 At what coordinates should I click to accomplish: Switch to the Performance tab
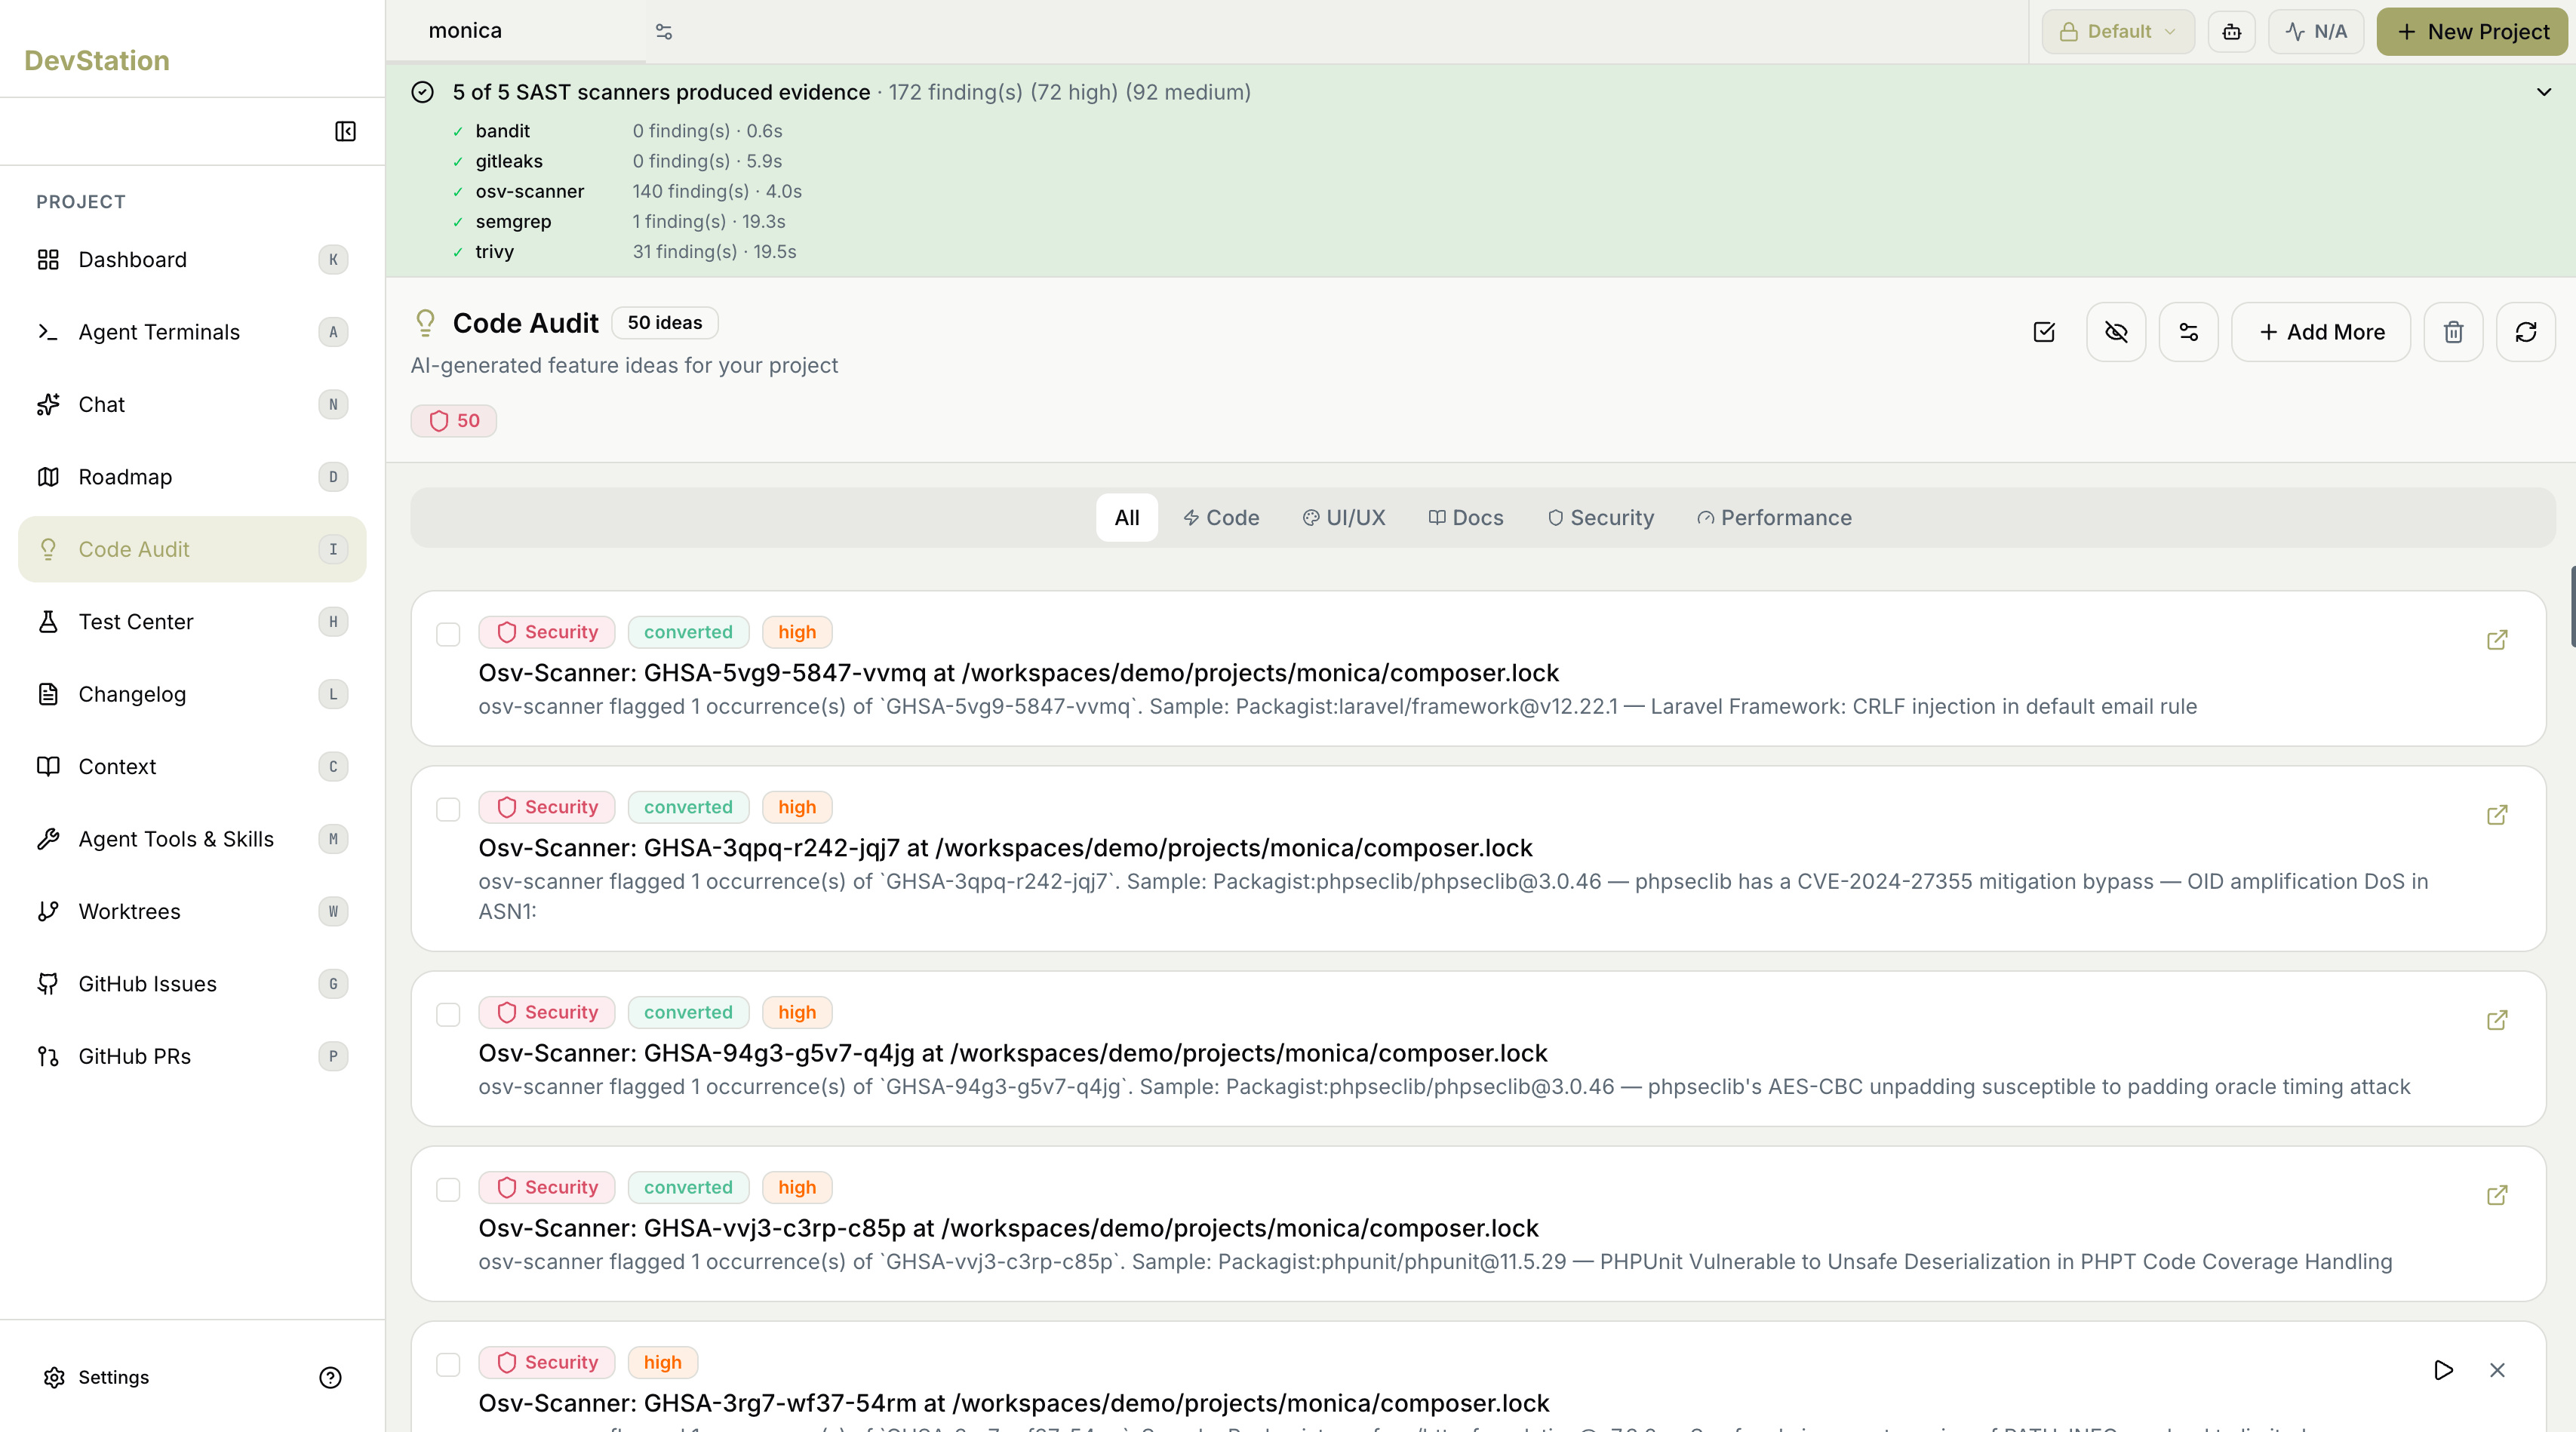pyautogui.click(x=1775, y=518)
